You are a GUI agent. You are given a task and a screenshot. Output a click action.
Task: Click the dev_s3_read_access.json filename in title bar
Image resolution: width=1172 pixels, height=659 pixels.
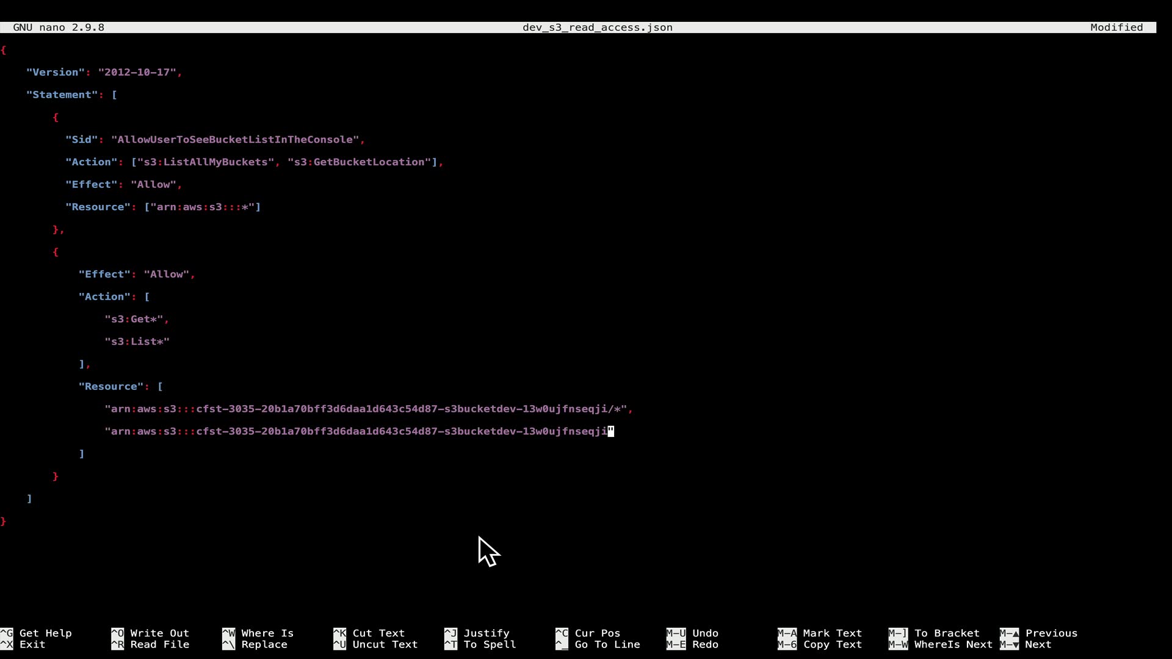click(597, 27)
